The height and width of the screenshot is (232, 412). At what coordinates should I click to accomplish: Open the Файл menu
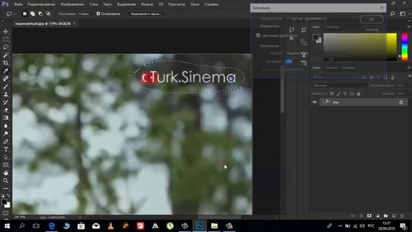coord(18,5)
